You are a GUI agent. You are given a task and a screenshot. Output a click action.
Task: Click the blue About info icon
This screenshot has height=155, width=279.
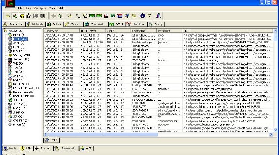[x=143, y=16]
